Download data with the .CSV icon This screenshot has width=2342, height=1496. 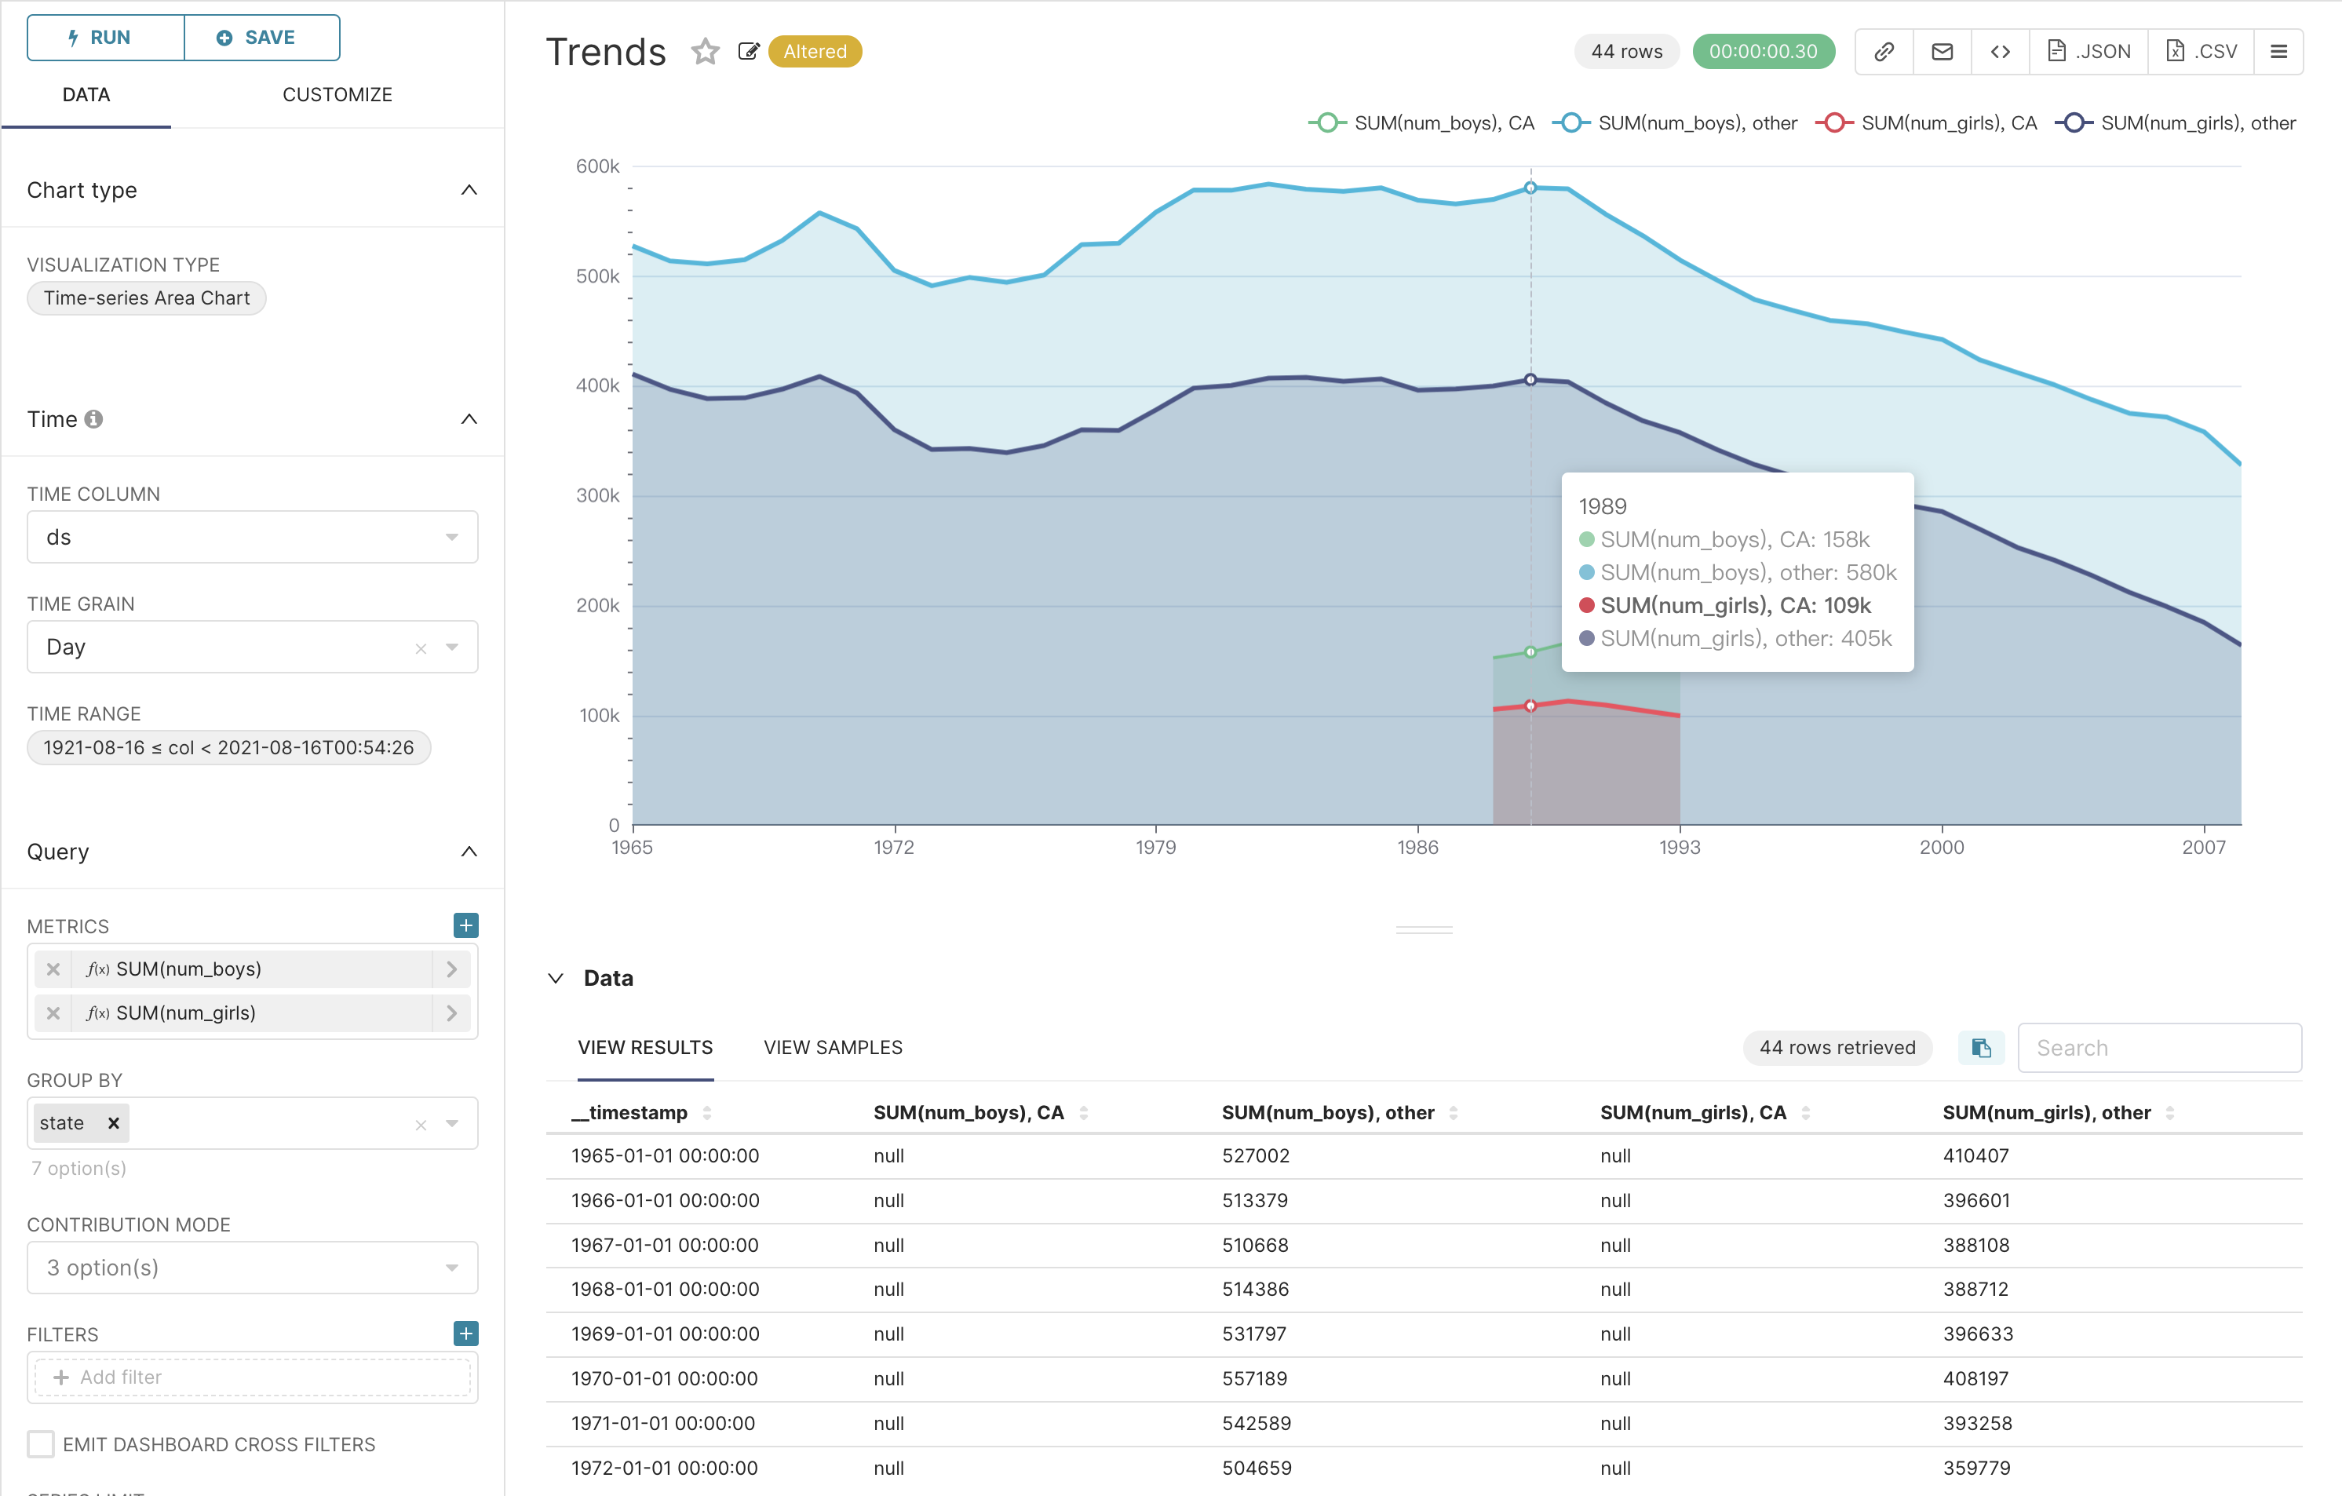click(x=2200, y=50)
